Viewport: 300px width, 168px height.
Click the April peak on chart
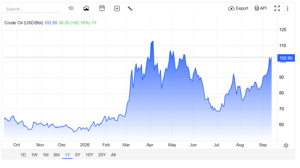tap(153, 41)
